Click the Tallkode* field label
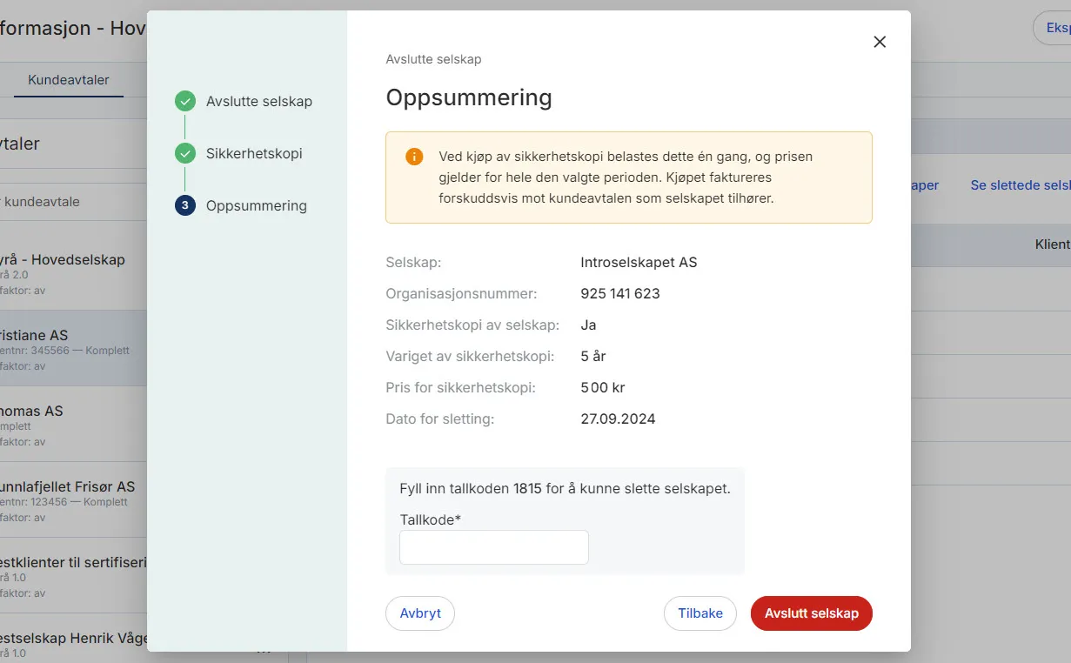This screenshot has width=1071, height=663. coord(430,519)
